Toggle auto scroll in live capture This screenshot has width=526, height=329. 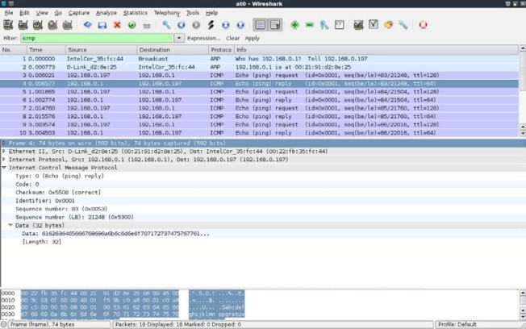(x=275, y=25)
